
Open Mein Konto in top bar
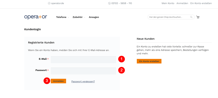coord(168,3)
